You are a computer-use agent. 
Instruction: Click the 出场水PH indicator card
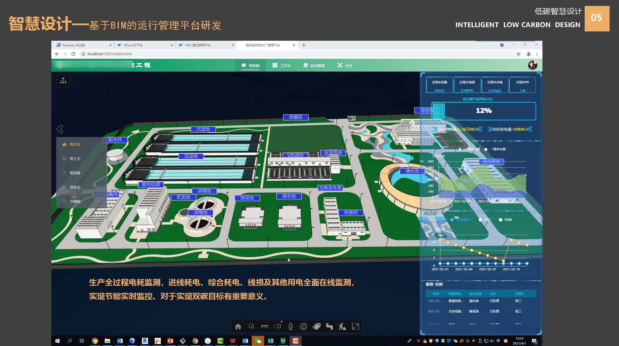coord(522,85)
